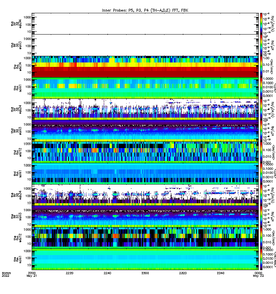This screenshot has width=276, height=294.
Task: Click the color bar beside the fbk edc12 panel
Action: coord(261,238)
